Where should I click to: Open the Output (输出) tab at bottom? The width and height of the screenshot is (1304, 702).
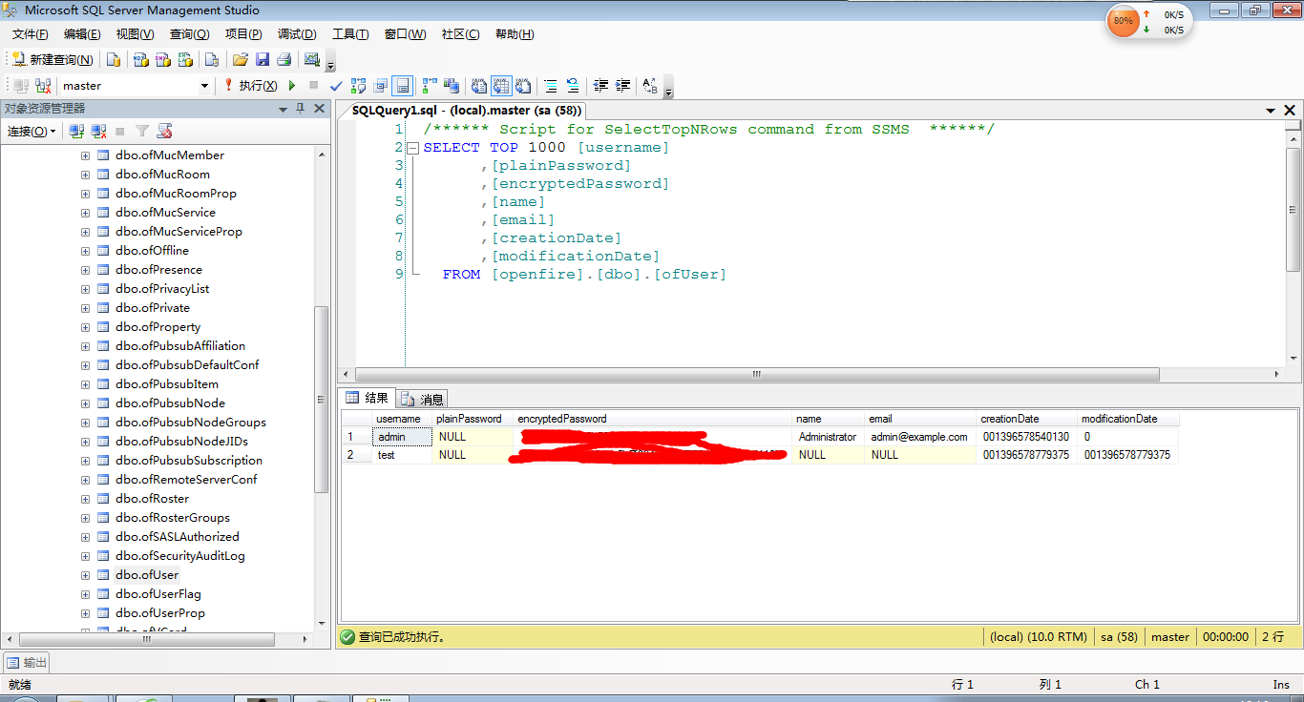[x=26, y=663]
